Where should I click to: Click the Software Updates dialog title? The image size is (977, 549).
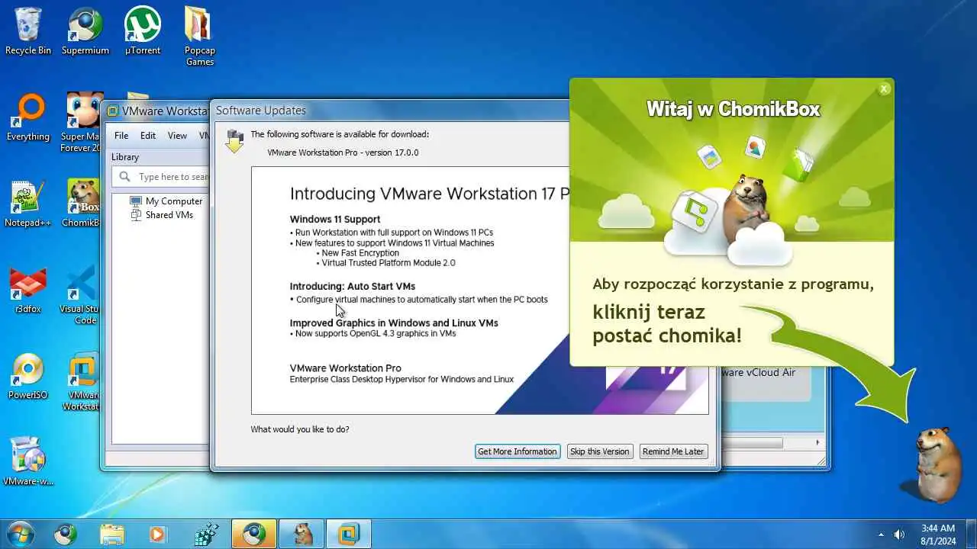[261, 111]
